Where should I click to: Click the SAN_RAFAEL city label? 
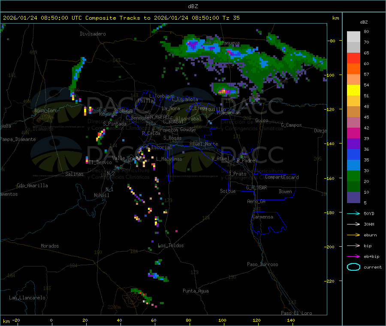point(157,117)
